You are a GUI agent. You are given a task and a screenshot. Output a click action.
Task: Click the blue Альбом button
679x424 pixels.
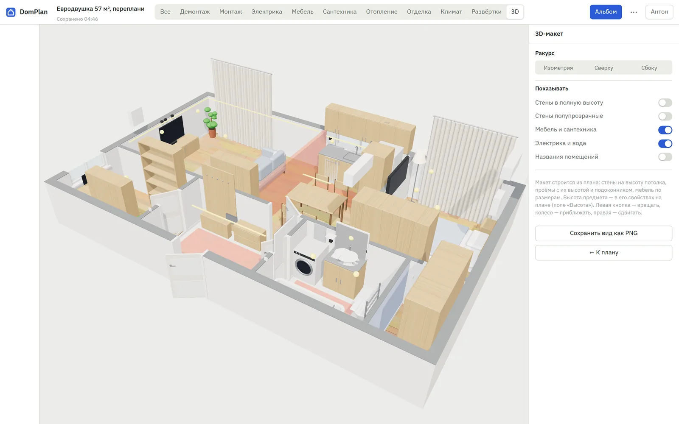(606, 12)
